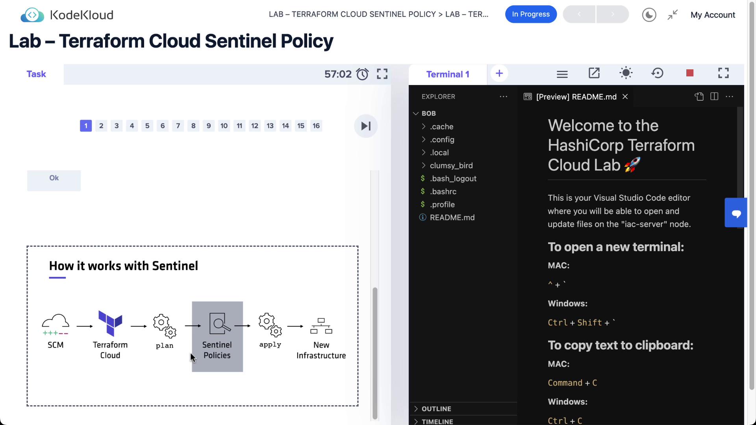
Task: Click the alarm clock timer icon
Action: point(362,74)
